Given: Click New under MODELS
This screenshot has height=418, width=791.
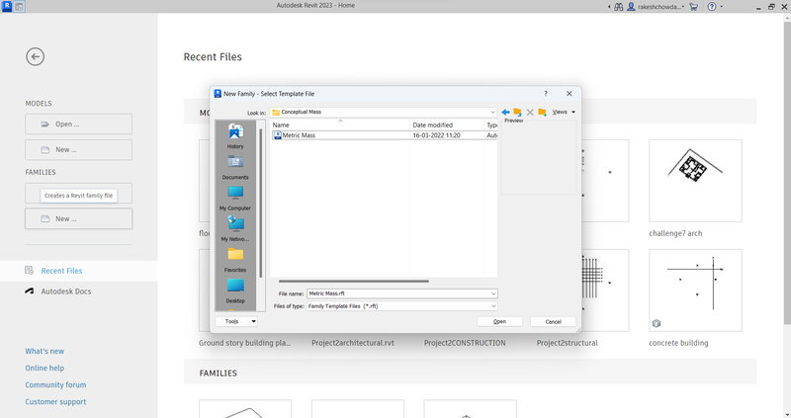Looking at the screenshot, I should coord(79,150).
